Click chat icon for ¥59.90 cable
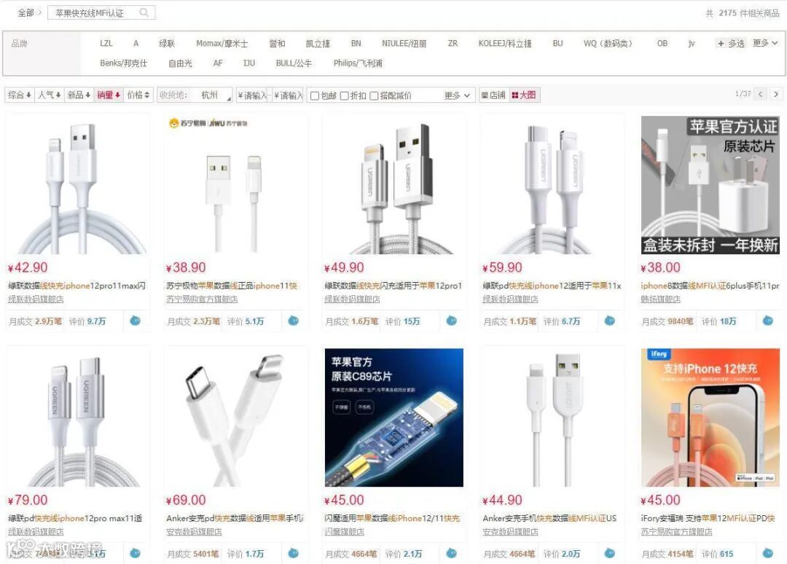Viewport: 787px width, 564px height. (x=610, y=320)
